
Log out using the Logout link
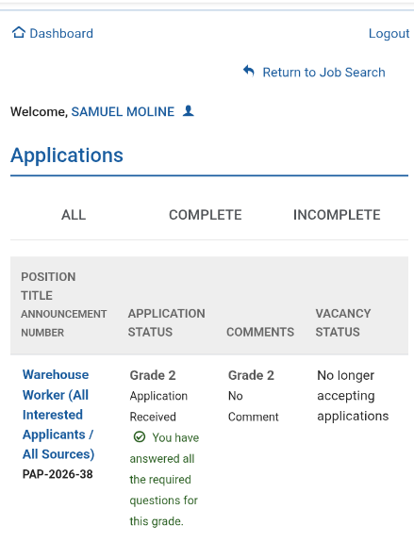(389, 33)
